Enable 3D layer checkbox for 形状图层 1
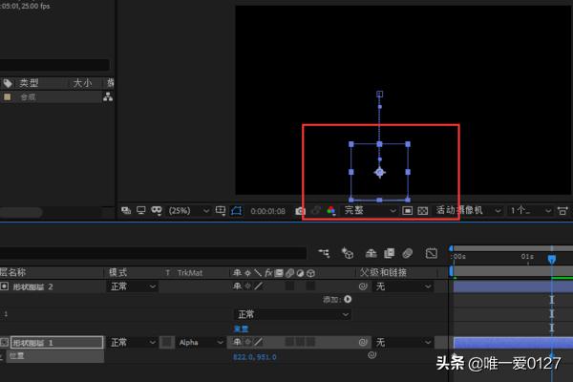 click(x=310, y=342)
